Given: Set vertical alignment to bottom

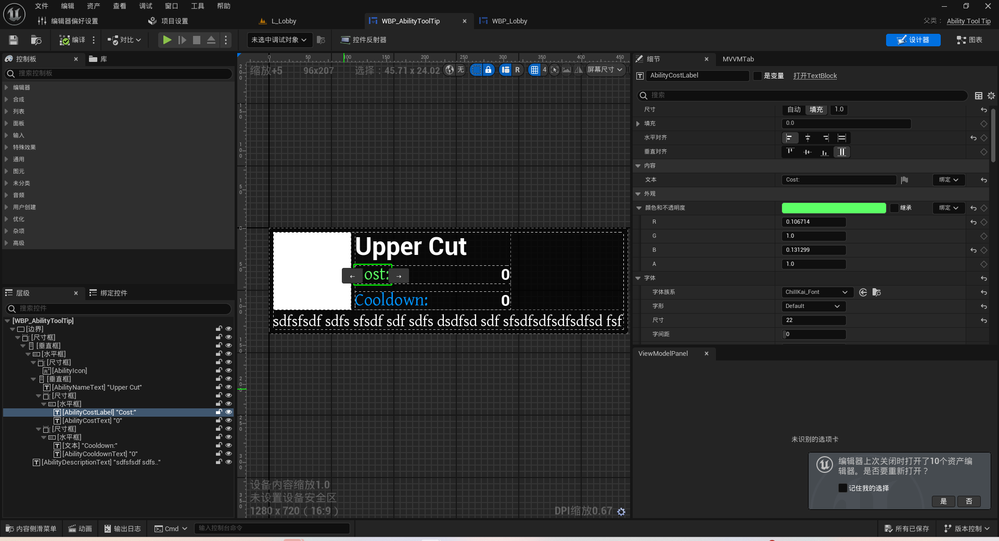Looking at the screenshot, I should 825,152.
